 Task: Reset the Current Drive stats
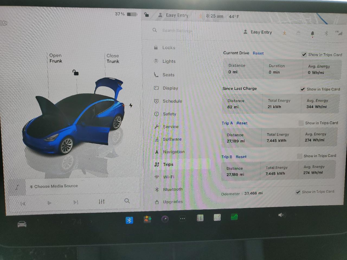(x=258, y=53)
